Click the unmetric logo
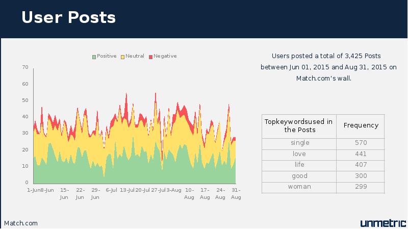The height and width of the screenshot is (229, 408). tap(383, 223)
